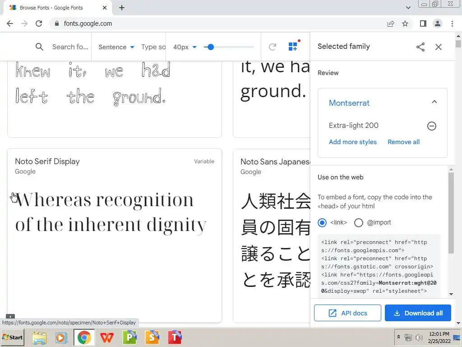
Task: Open the red T Free taskbar app
Action: click(175, 338)
